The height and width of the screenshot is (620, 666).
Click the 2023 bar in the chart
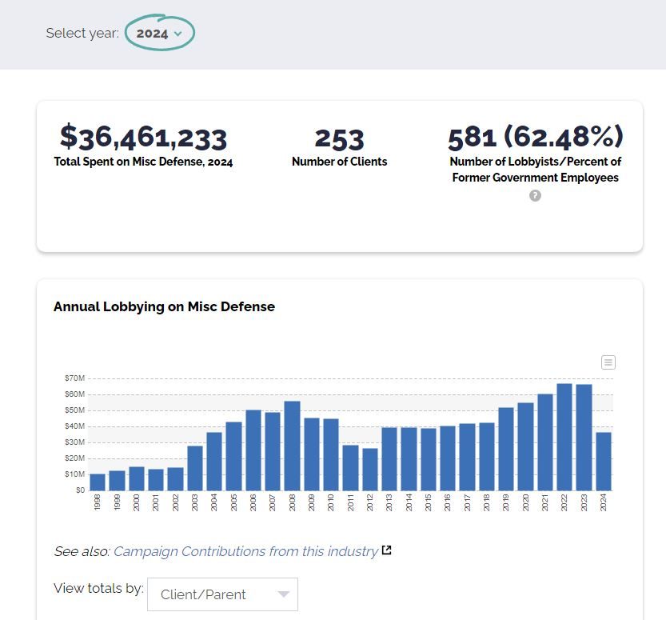584,438
